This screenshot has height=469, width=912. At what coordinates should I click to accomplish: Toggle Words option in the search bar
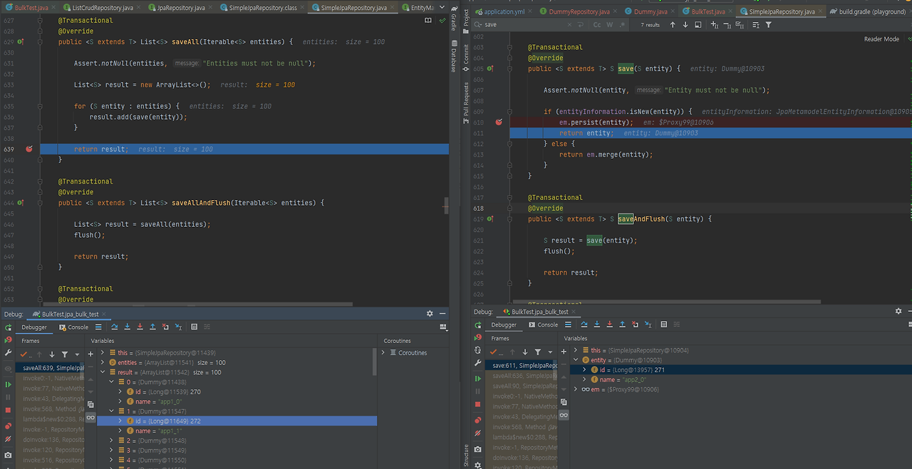610,25
